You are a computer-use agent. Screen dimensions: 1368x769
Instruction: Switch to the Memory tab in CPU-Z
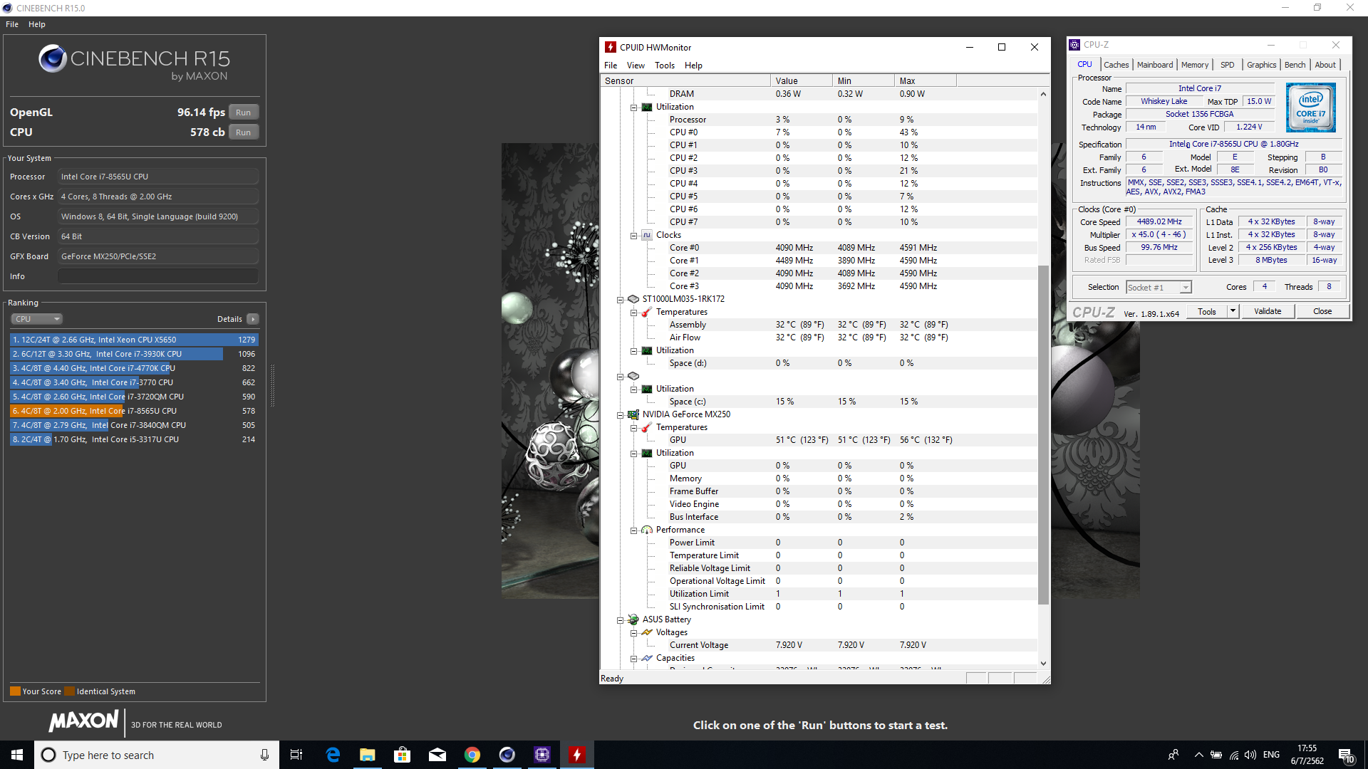[x=1195, y=65]
